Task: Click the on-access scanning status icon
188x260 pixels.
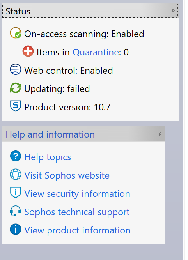Action: pos(16,33)
